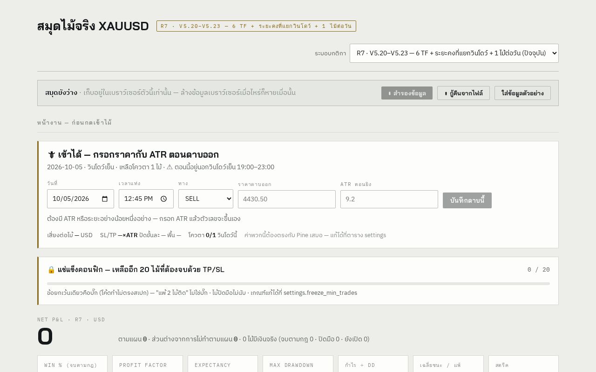Click the lock icon beside แช่แข็งคอนฟิก
Screen dimensions: 596x372
tap(51, 270)
